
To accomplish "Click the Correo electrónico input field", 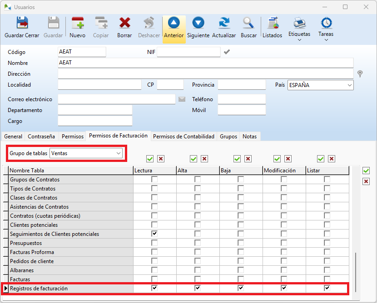I will tap(116, 99).
